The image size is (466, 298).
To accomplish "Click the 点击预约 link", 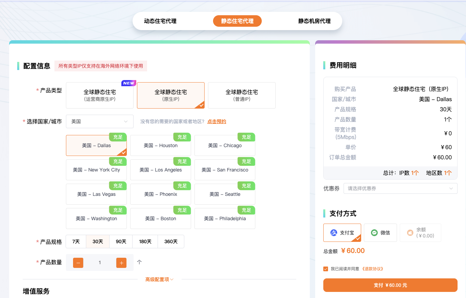I will pos(217,121).
